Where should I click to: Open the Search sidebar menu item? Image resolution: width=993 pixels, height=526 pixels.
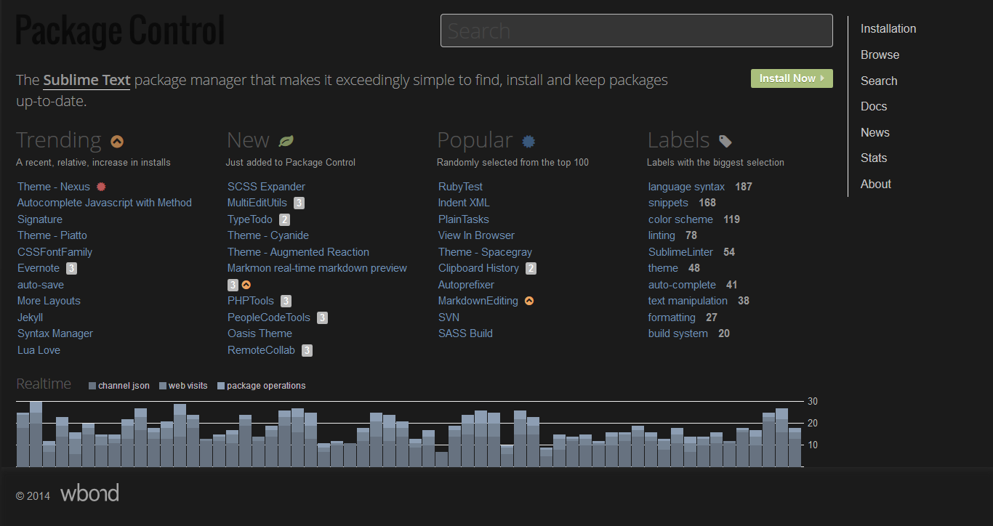click(879, 81)
